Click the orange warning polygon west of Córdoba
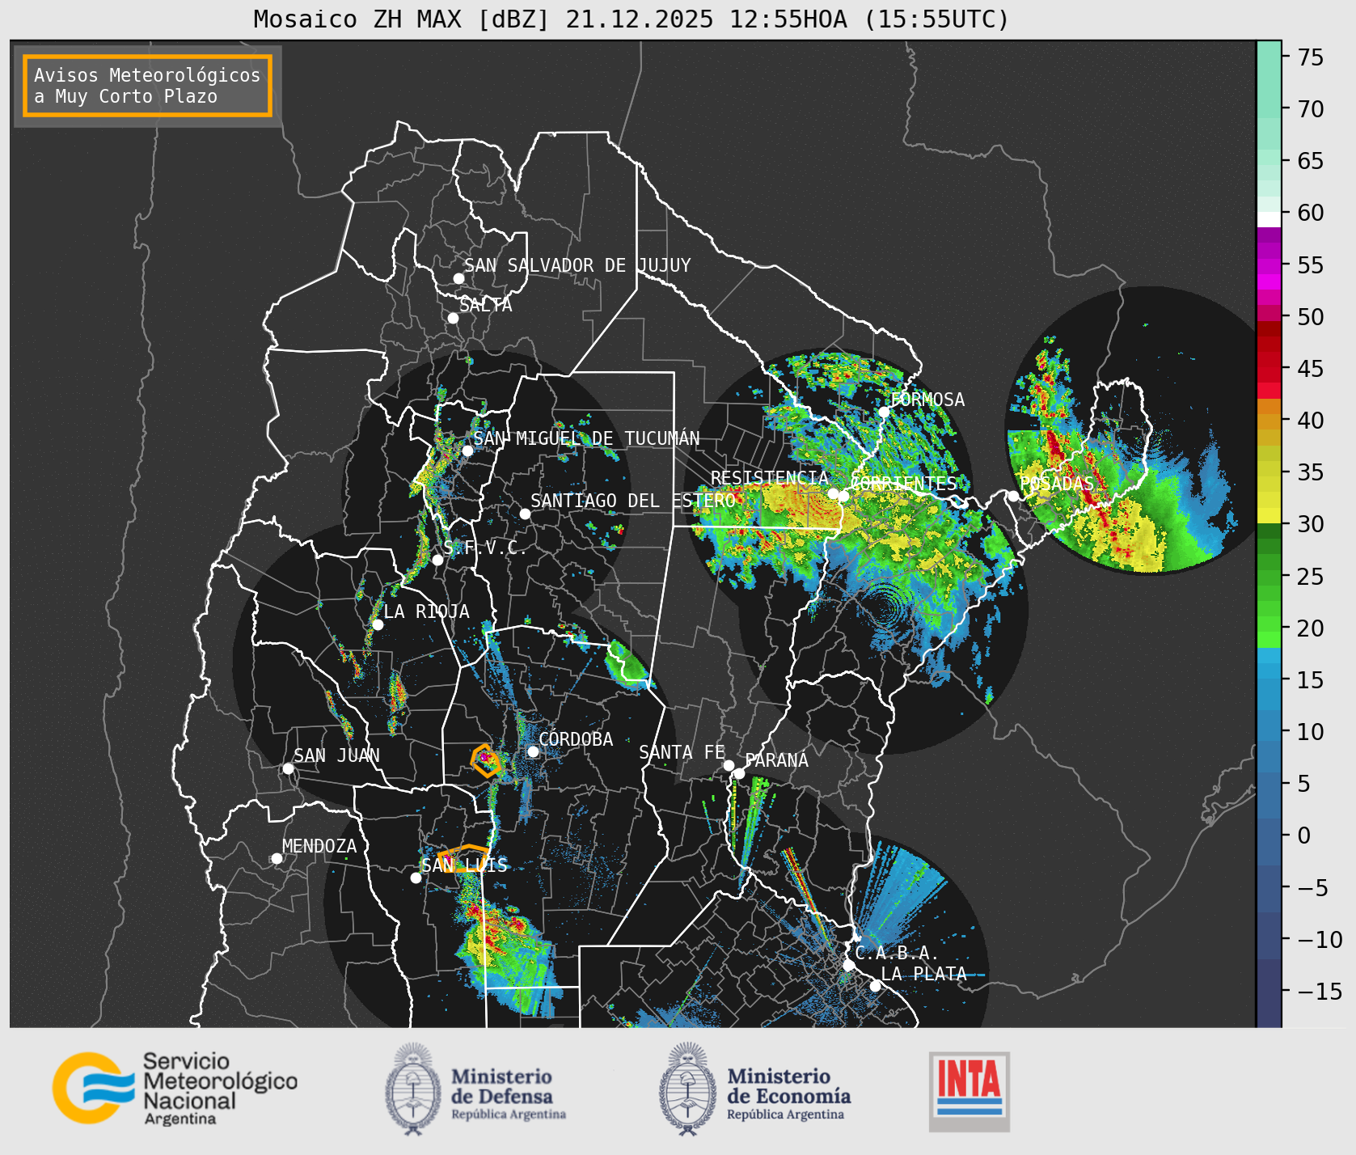 (485, 760)
